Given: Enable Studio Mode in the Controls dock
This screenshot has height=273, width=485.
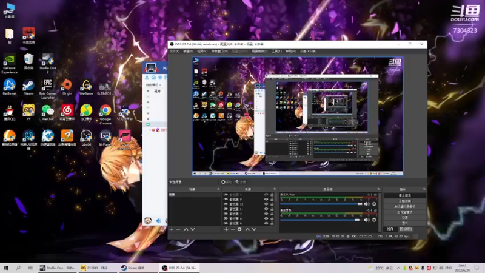Looking at the screenshot, I should pos(405,212).
